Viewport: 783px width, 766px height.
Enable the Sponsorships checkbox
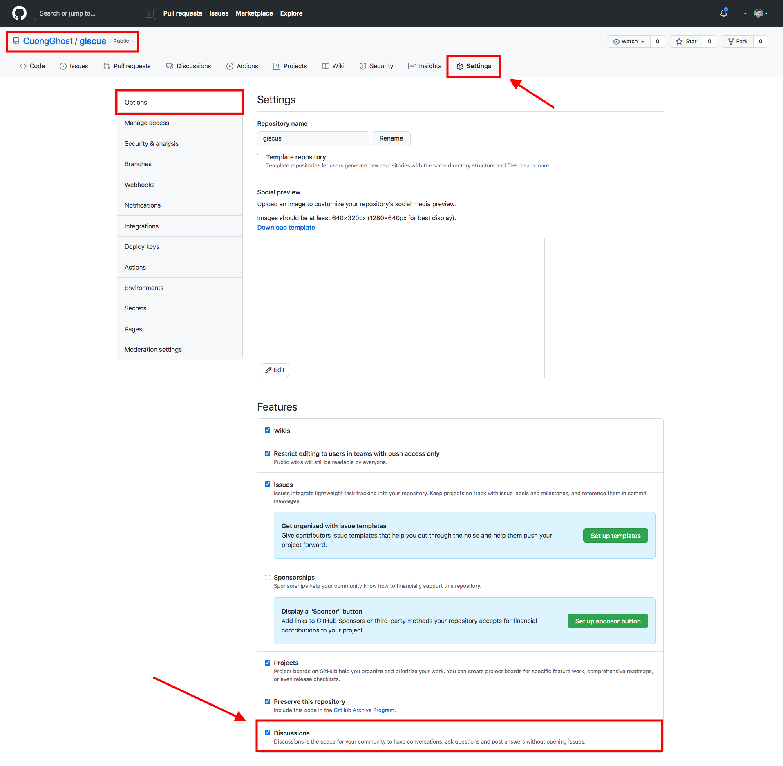pyautogui.click(x=267, y=577)
